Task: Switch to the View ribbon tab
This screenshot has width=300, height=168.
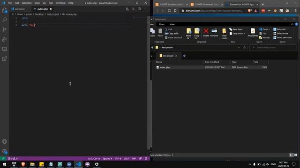Action: click(x=172, y=24)
